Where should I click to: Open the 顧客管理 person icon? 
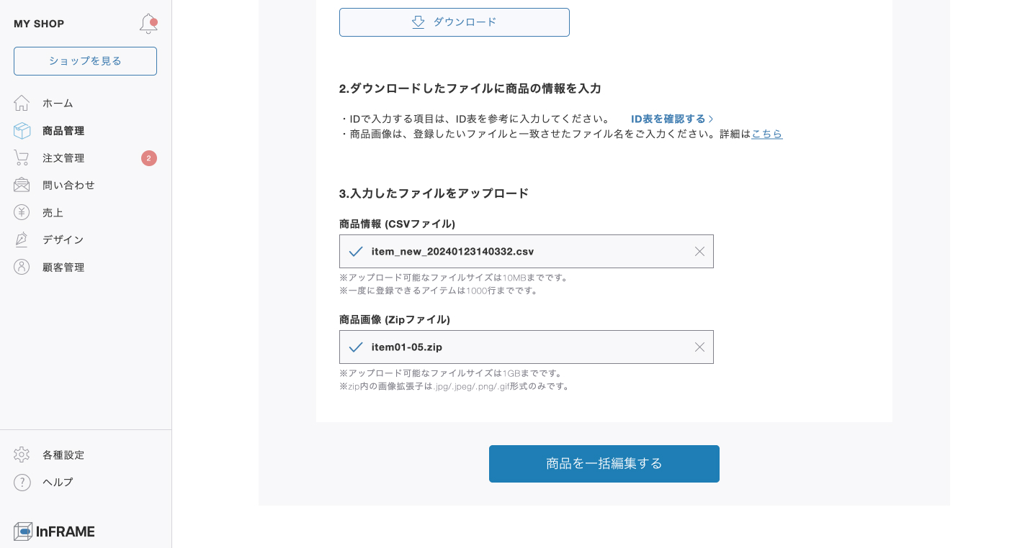pyautogui.click(x=22, y=267)
